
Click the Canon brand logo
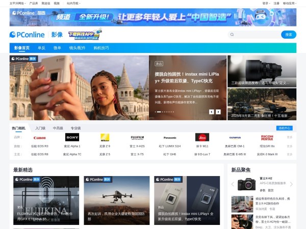point(39,137)
